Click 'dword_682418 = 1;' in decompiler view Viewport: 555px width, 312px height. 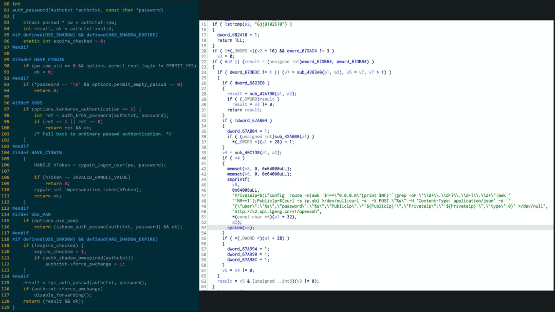pos(238,35)
